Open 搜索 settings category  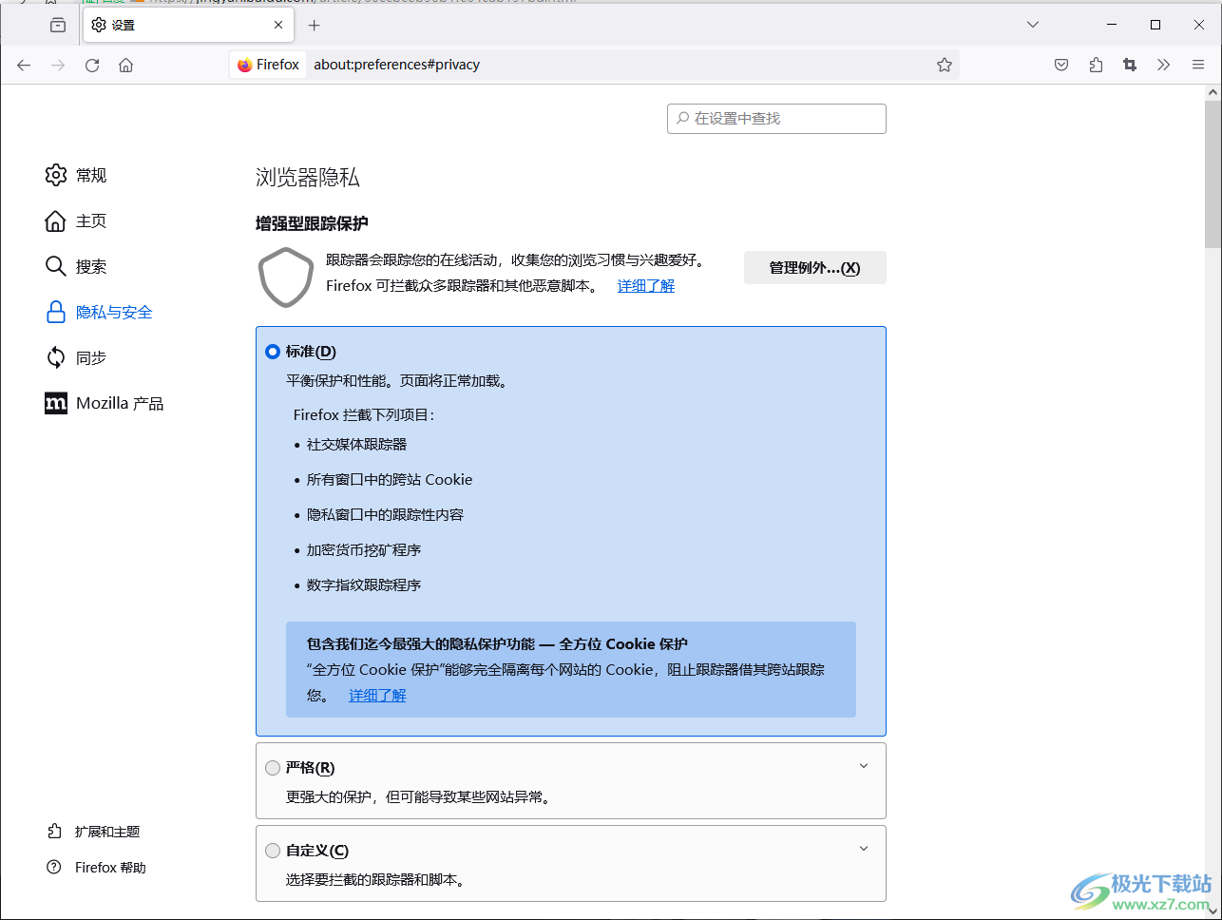click(76, 266)
